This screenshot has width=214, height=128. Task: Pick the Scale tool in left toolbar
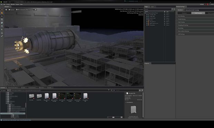pyautogui.click(x=2, y=23)
